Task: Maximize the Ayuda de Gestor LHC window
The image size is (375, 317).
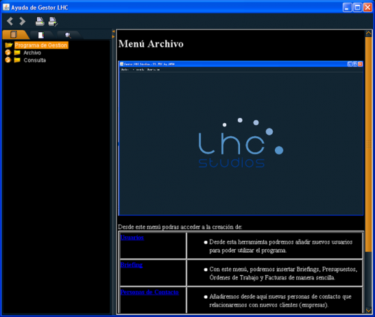Action: pos(358,8)
